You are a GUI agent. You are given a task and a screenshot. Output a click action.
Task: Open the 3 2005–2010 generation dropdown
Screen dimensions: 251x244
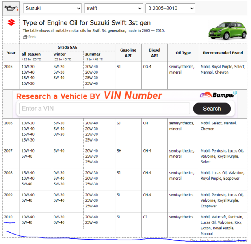[170, 8]
